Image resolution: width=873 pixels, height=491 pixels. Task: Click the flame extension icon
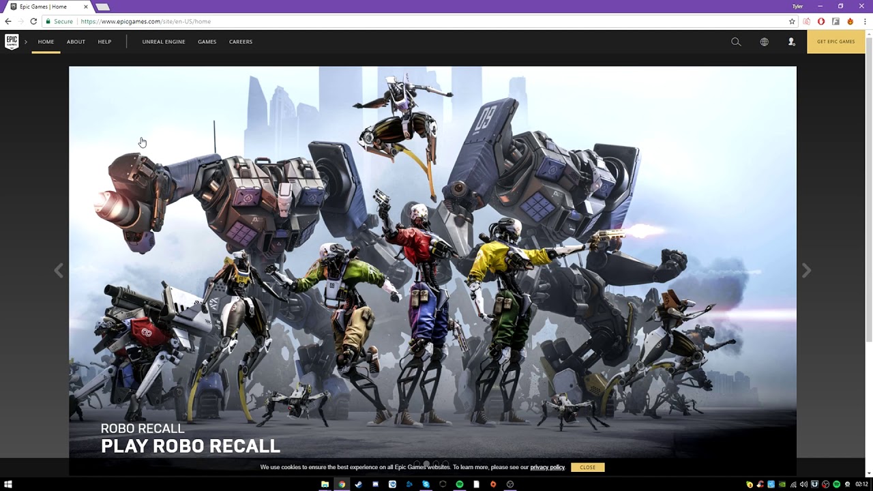tap(850, 21)
